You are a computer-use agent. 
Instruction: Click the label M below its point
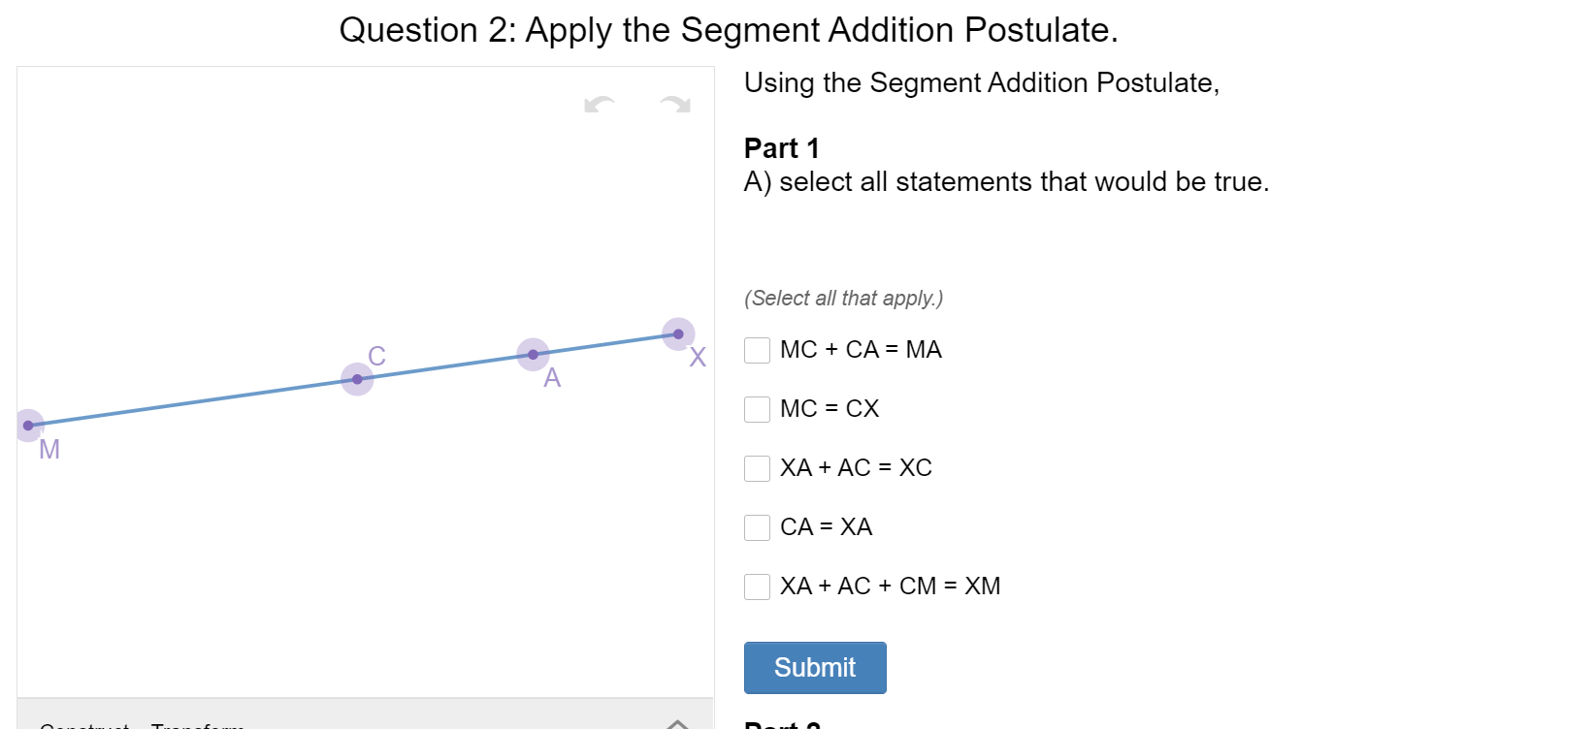click(49, 449)
